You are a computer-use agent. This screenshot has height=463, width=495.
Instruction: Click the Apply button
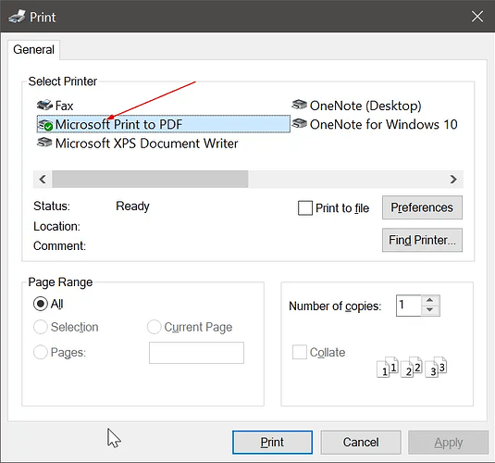[x=449, y=442]
